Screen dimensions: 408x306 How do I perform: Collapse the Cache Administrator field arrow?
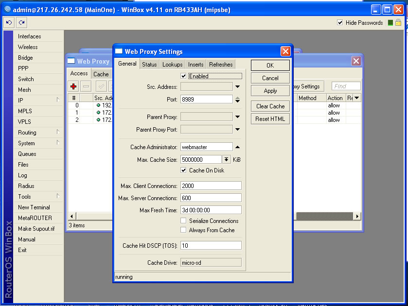tap(238, 147)
